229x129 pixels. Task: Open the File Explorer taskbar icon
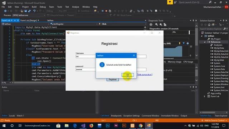67,126
